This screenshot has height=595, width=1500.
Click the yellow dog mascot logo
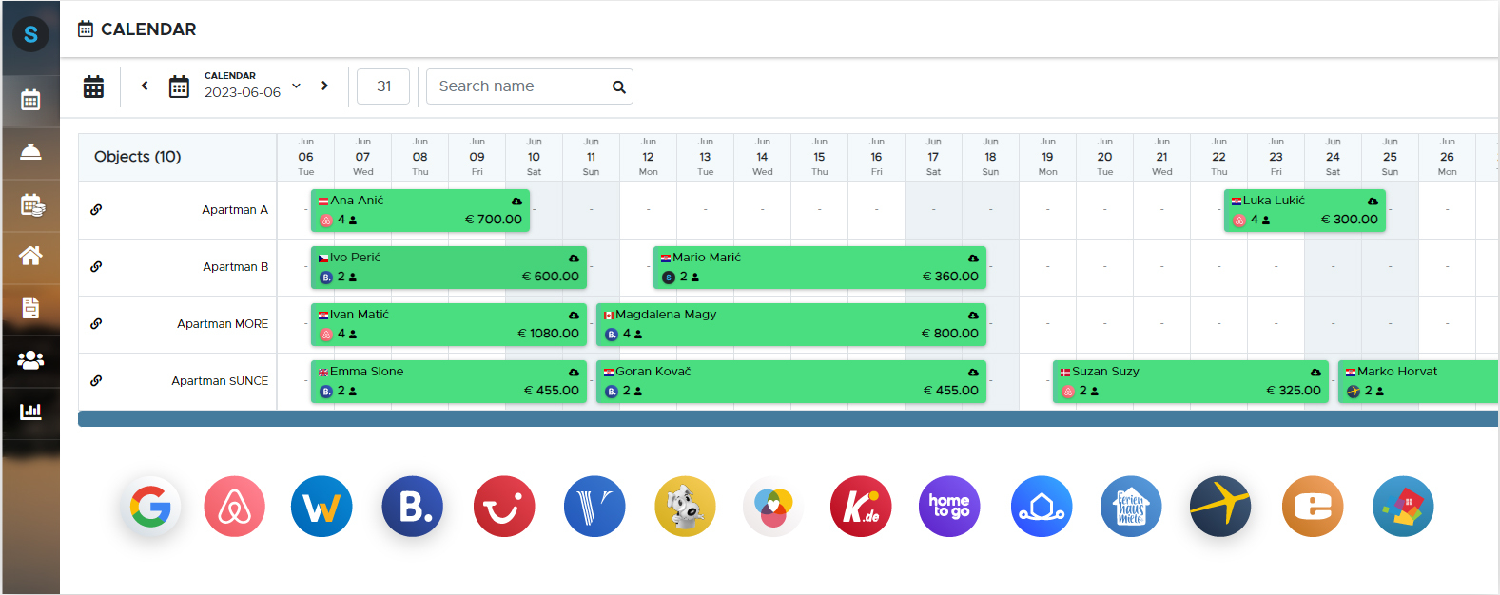click(685, 507)
